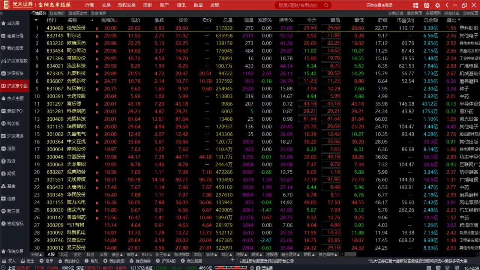Click 综合排名 at top right
480x270 pixels.
pyautogui.click(x=452, y=13)
